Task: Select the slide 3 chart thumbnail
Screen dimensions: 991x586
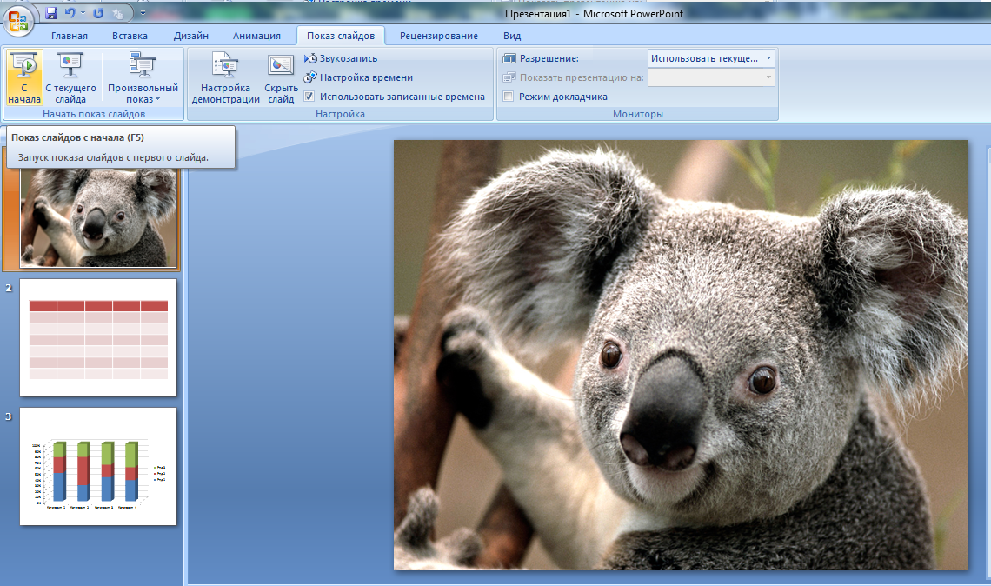Action: [x=98, y=466]
